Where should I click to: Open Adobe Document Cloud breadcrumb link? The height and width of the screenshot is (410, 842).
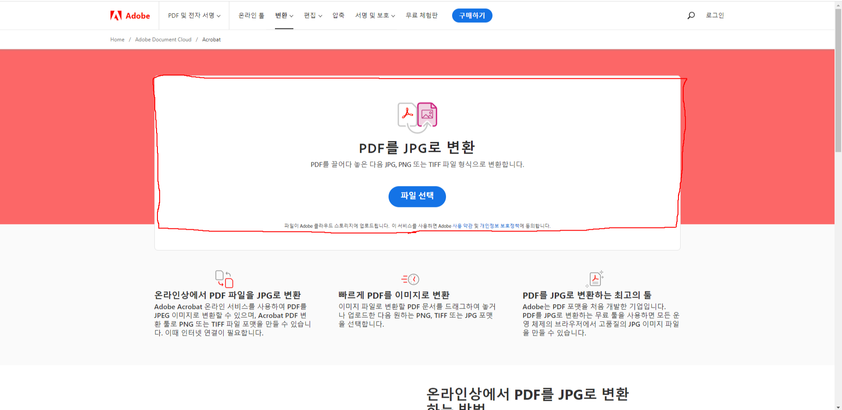163,39
